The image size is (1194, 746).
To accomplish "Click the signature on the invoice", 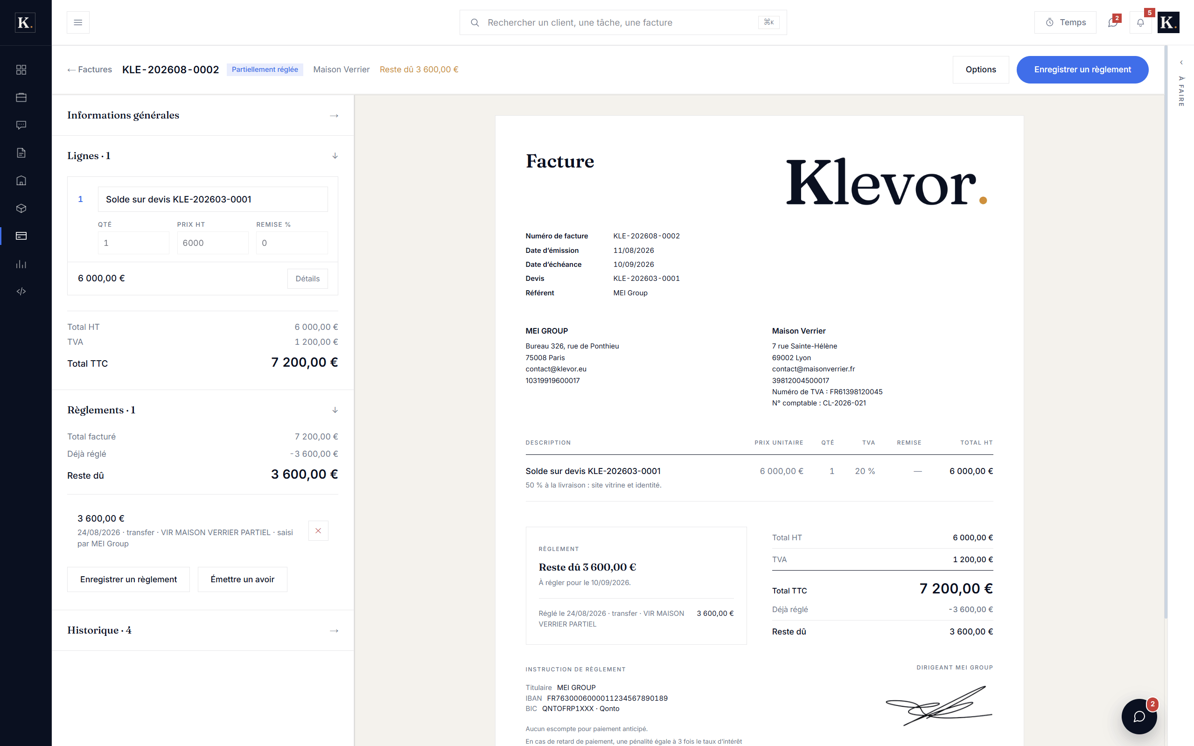I will coord(939,706).
